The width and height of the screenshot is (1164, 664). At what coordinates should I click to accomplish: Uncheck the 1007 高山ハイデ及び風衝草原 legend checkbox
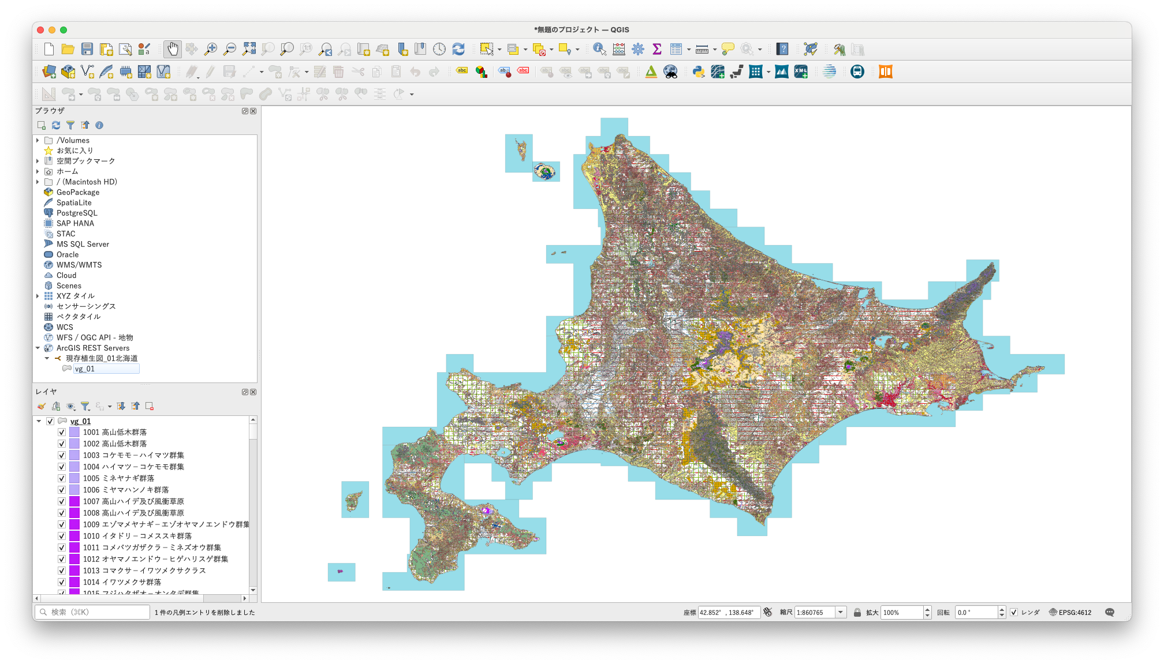click(x=62, y=501)
